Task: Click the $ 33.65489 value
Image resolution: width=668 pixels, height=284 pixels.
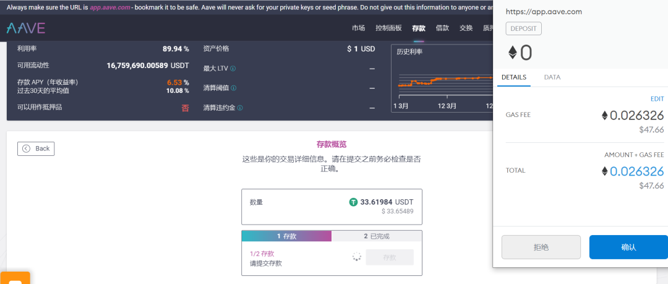Action: (x=398, y=211)
